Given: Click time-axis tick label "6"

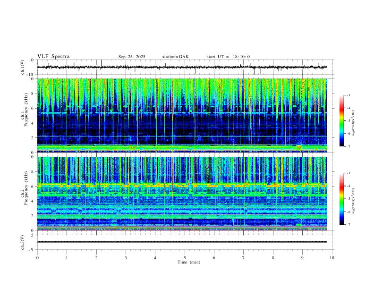Looking at the screenshot, I should coord(214,258).
